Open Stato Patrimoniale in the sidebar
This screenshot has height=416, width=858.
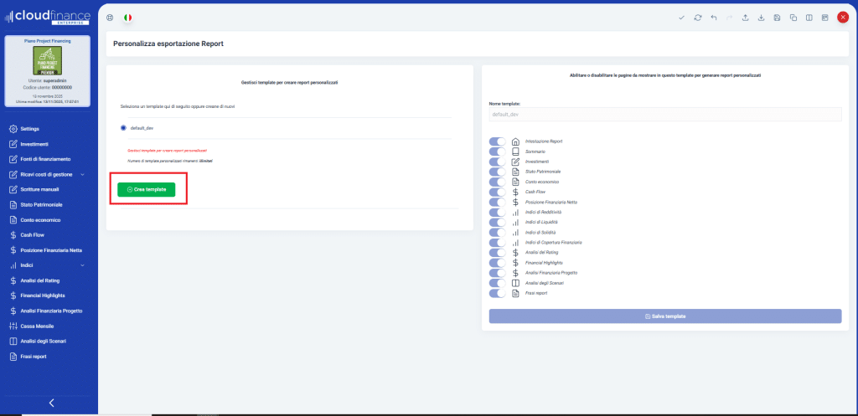click(x=41, y=204)
